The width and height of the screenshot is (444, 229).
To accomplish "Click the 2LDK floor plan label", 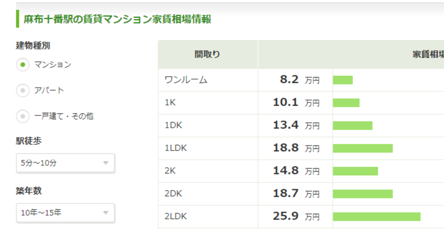I will (176, 216).
